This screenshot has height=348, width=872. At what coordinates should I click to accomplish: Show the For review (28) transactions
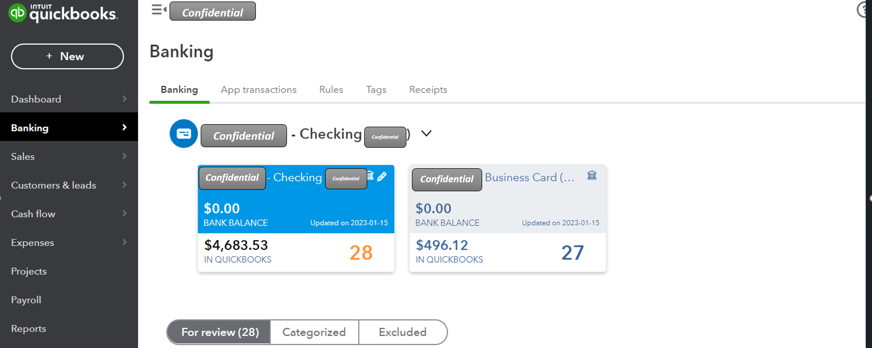click(220, 332)
